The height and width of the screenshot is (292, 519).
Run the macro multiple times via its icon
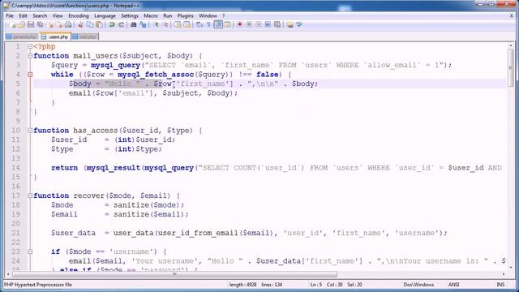click(268, 25)
